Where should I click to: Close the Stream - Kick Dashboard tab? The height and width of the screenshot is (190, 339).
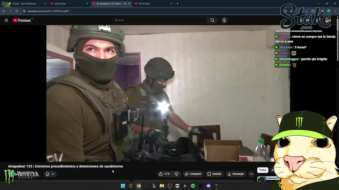point(45,4)
